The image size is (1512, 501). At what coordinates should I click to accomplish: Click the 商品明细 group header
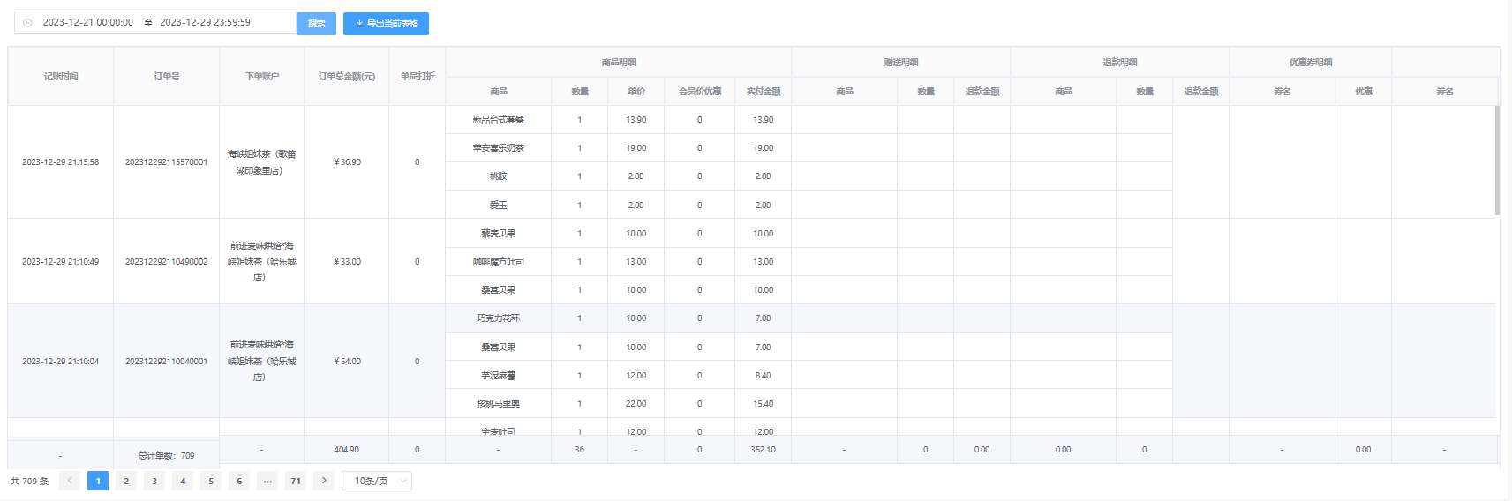click(x=618, y=63)
